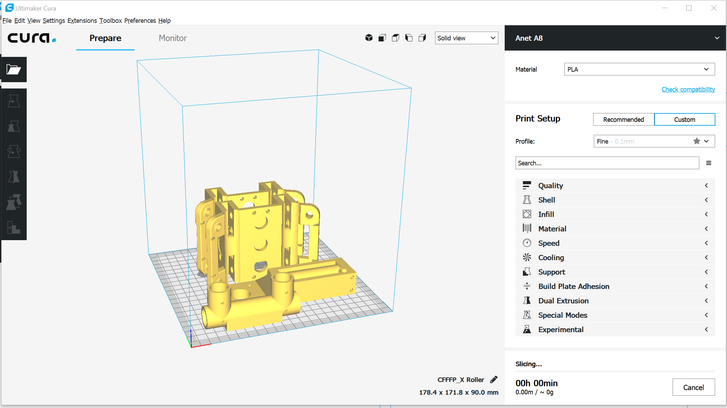Select the Rotate tool
This screenshot has height=408, width=727.
tap(13, 151)
